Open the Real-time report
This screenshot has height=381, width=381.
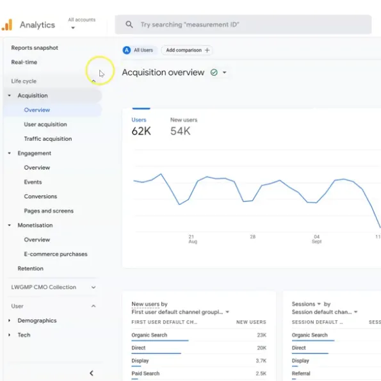click(x=24, y=62)
